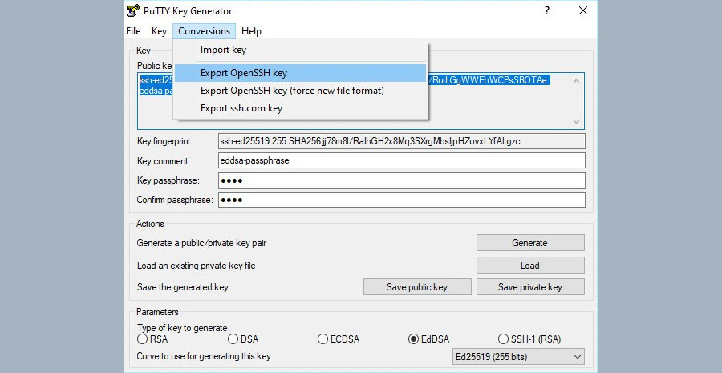Select the DSA key type
Viewport: 722px width, 373px height.
(243, 339)
